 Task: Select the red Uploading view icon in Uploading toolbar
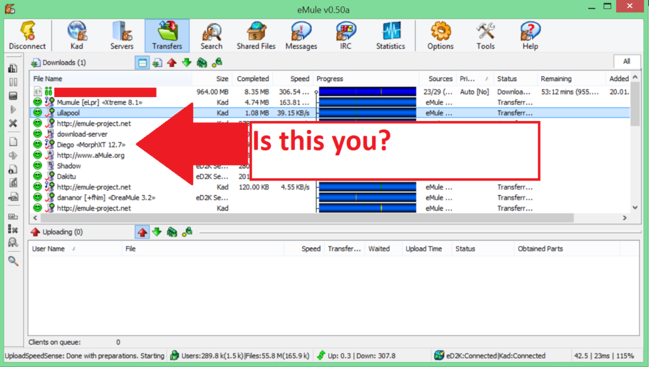[142, 232]
